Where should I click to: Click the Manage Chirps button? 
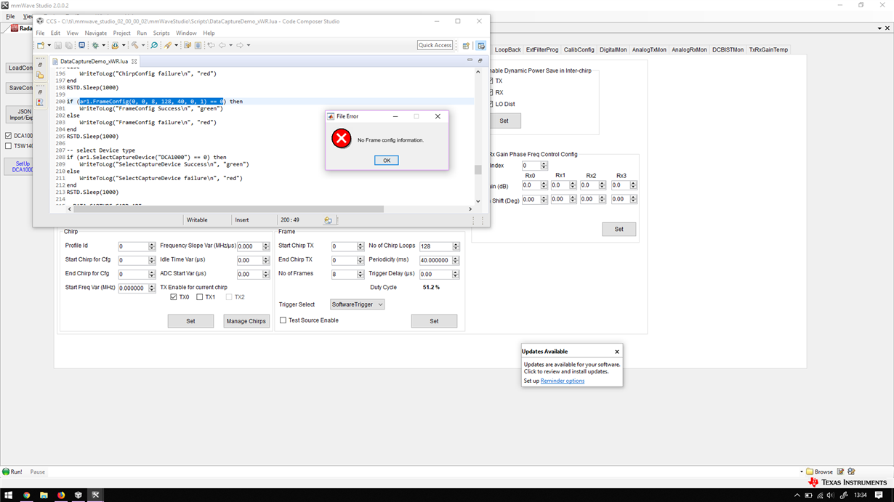(246, 321)
